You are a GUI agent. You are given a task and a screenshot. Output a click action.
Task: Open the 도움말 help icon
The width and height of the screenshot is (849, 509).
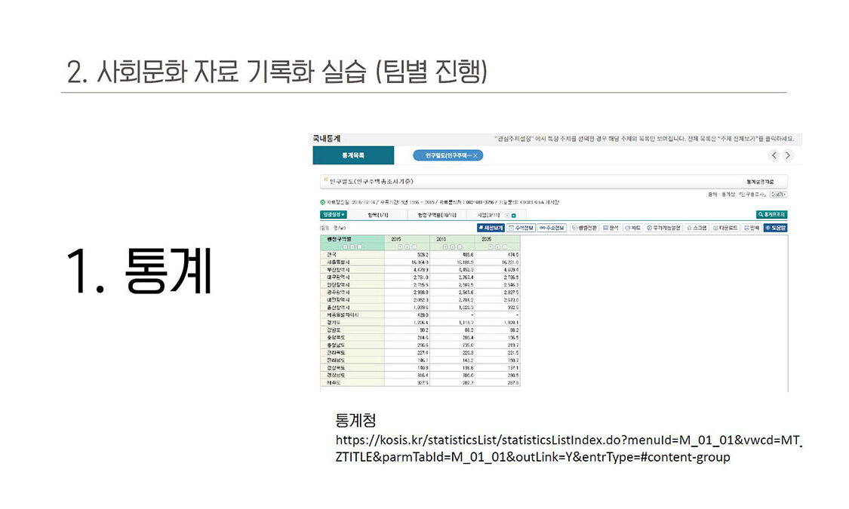pyautogui.click(x=776, y=229)
